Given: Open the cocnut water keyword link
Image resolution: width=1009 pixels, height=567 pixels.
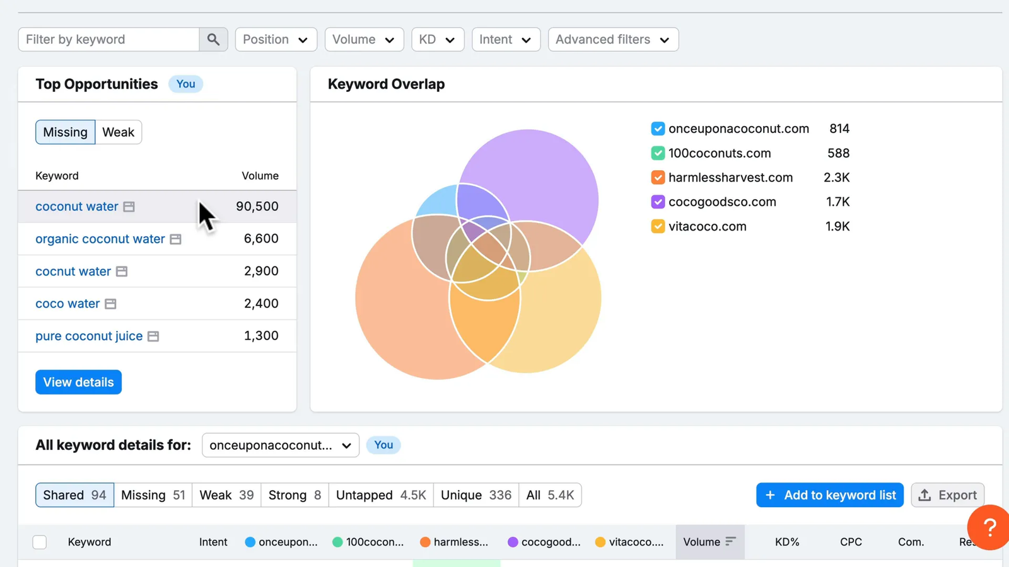Looking at the screenshot, I should point(73,272).
